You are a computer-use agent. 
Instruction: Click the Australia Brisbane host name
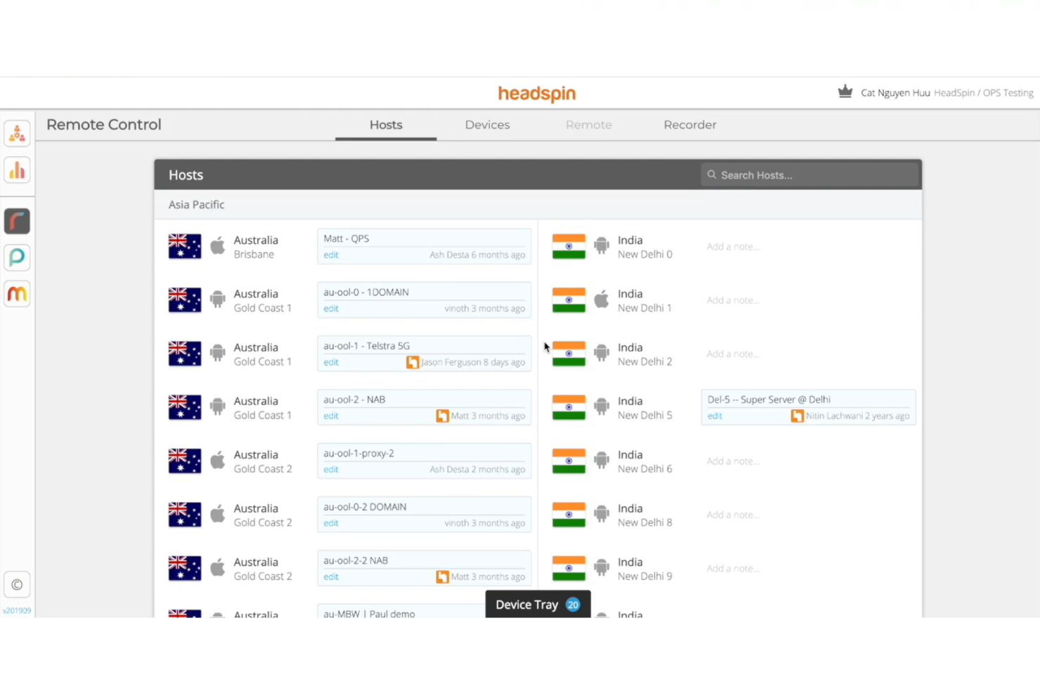tap(256, 247)
